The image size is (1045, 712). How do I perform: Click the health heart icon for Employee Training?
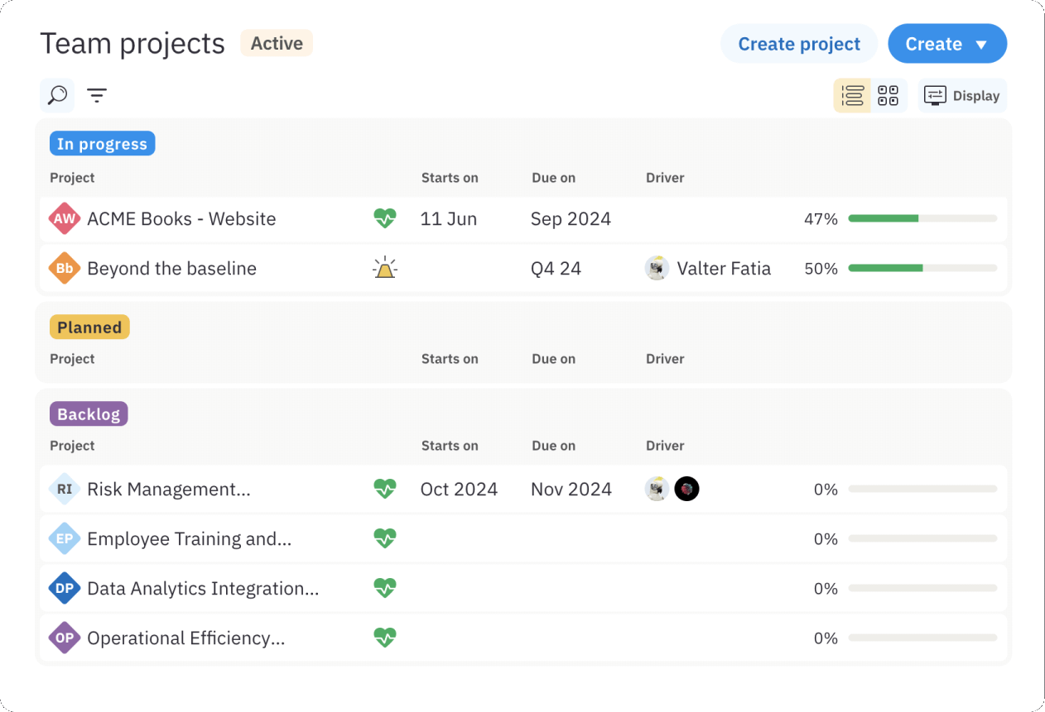(385, 538)
